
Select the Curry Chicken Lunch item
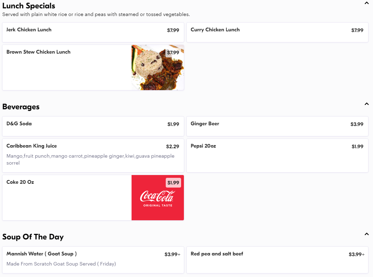tap(277, 32)
